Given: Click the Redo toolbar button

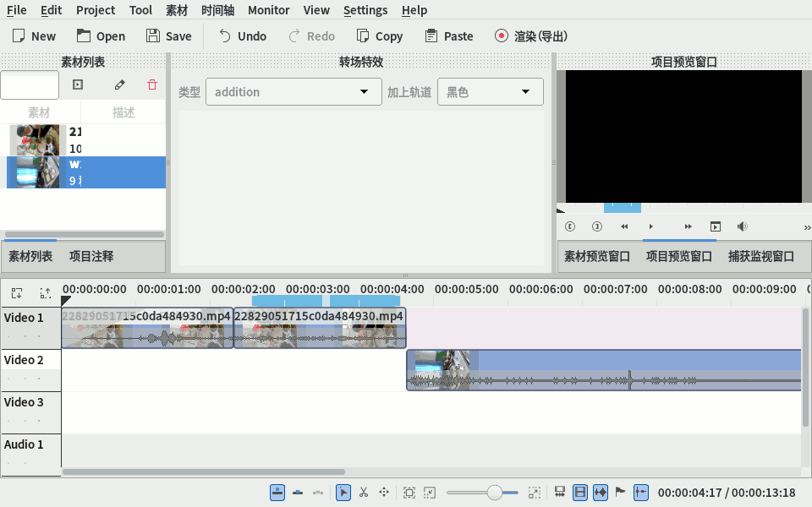Looking at the screenshot, I should [312, 36].
